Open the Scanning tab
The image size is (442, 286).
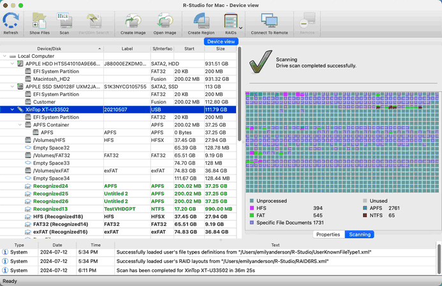click(x=360, y=234)
